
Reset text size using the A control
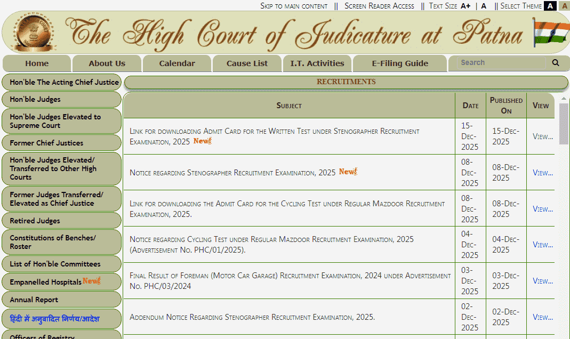pyautogui.click(x=483, y=6)
